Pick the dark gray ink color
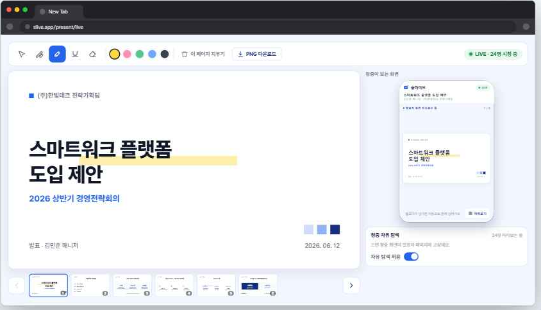The width and height of the screenshot is (541, 310). 165,55
